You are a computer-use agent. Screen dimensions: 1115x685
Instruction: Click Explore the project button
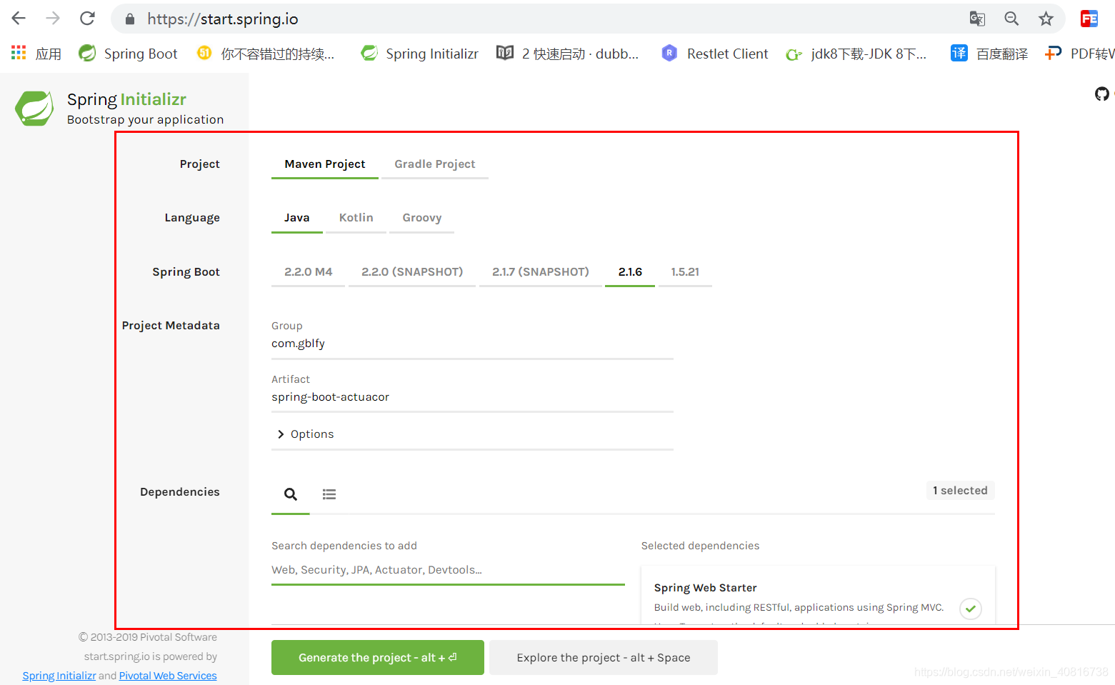point(604,658)
